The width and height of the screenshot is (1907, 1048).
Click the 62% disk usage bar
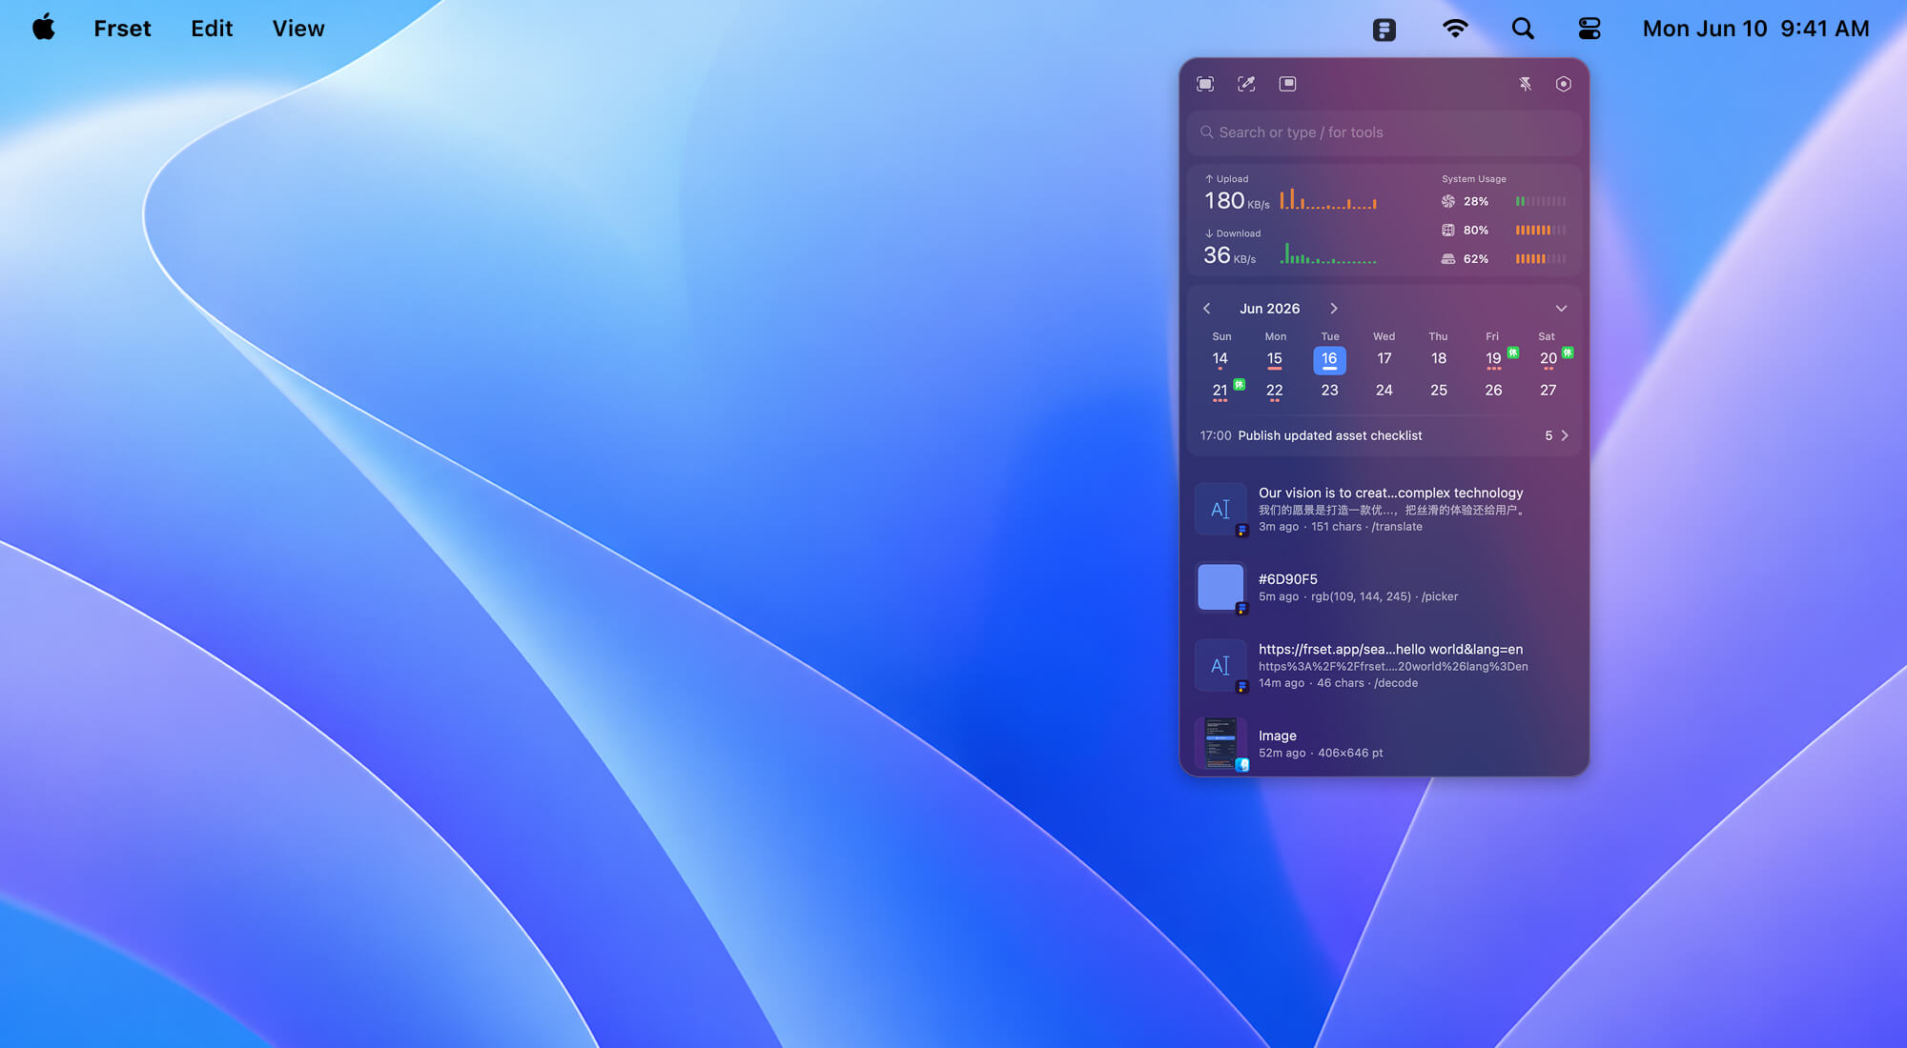coord(1541,258)
